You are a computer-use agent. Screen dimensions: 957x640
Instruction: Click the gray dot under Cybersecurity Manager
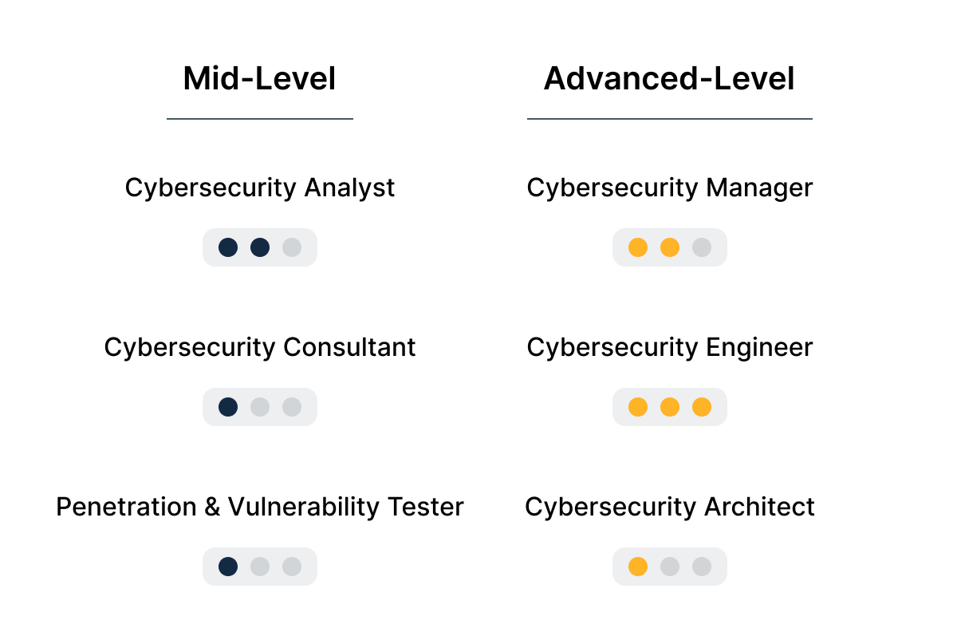(702, 247)
